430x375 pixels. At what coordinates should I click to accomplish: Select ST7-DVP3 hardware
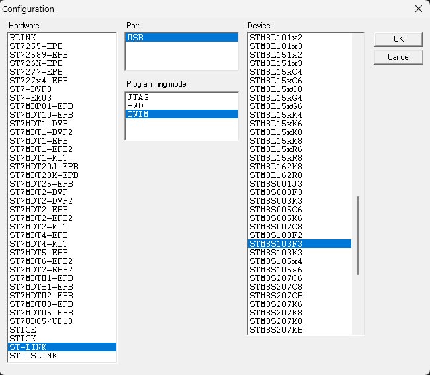(62, 89)
